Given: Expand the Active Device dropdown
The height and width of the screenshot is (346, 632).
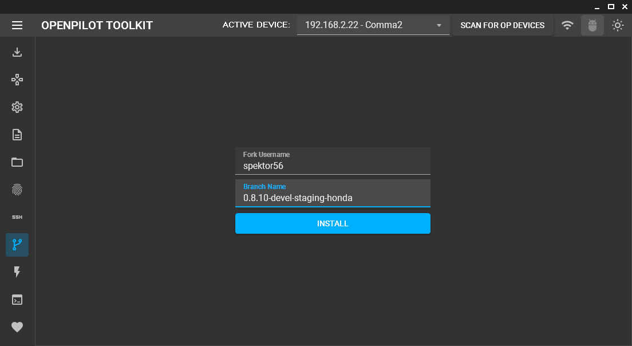Looking at the screenshot, I should coord(373,25).
